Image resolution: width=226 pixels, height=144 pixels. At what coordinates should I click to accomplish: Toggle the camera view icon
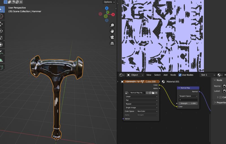(112, 37)
